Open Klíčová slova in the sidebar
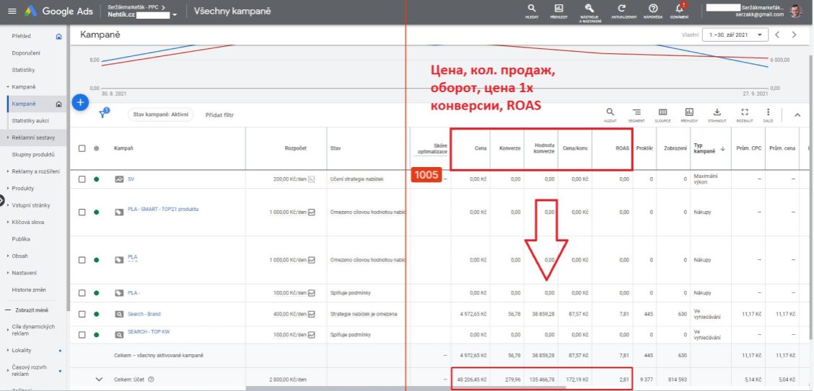814x391 pixels. pyautogui.click(x=30, y=222)
